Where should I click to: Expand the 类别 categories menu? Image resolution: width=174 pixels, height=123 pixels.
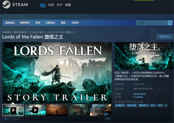(38, 23)
